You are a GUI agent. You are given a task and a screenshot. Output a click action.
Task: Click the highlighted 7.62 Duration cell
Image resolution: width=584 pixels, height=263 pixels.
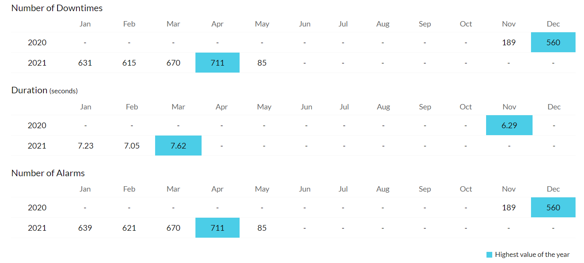coord(178,146)
